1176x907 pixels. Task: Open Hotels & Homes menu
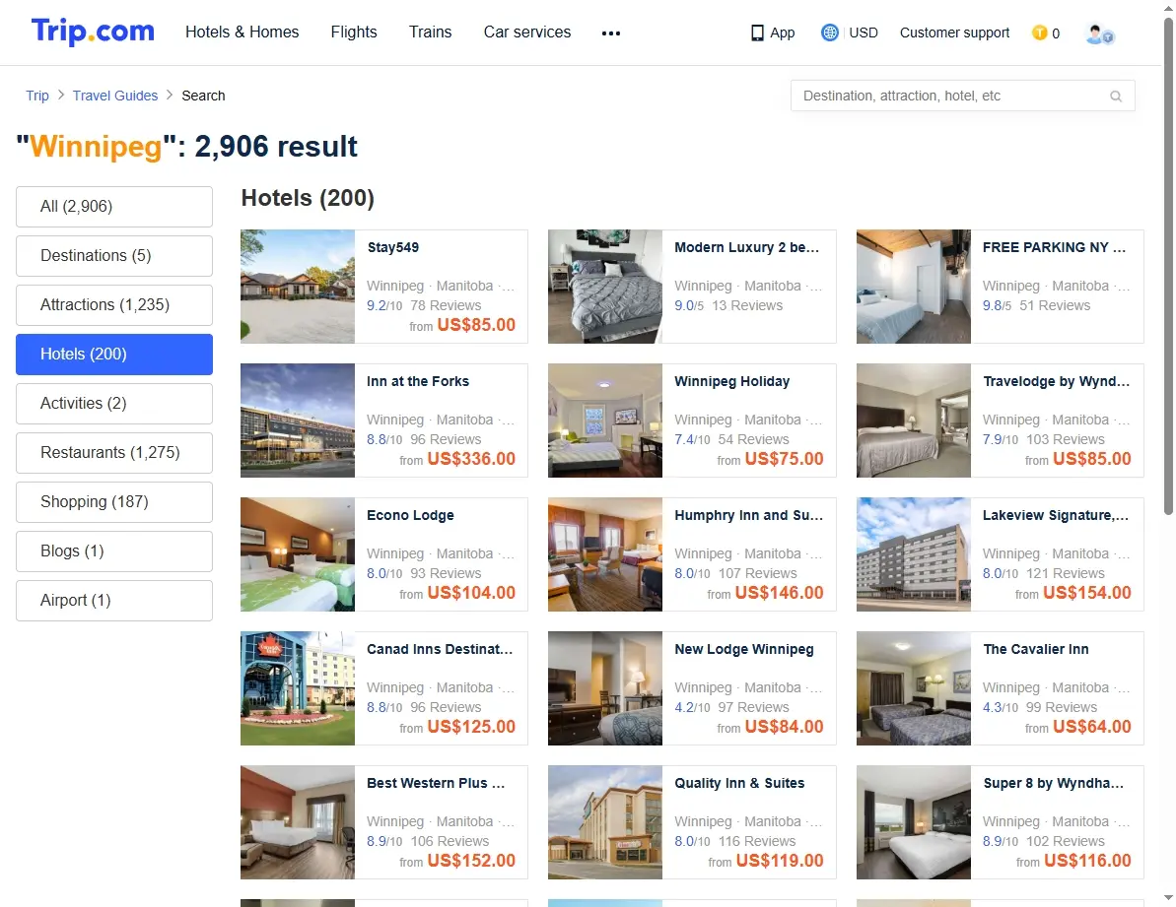(242, 32)
